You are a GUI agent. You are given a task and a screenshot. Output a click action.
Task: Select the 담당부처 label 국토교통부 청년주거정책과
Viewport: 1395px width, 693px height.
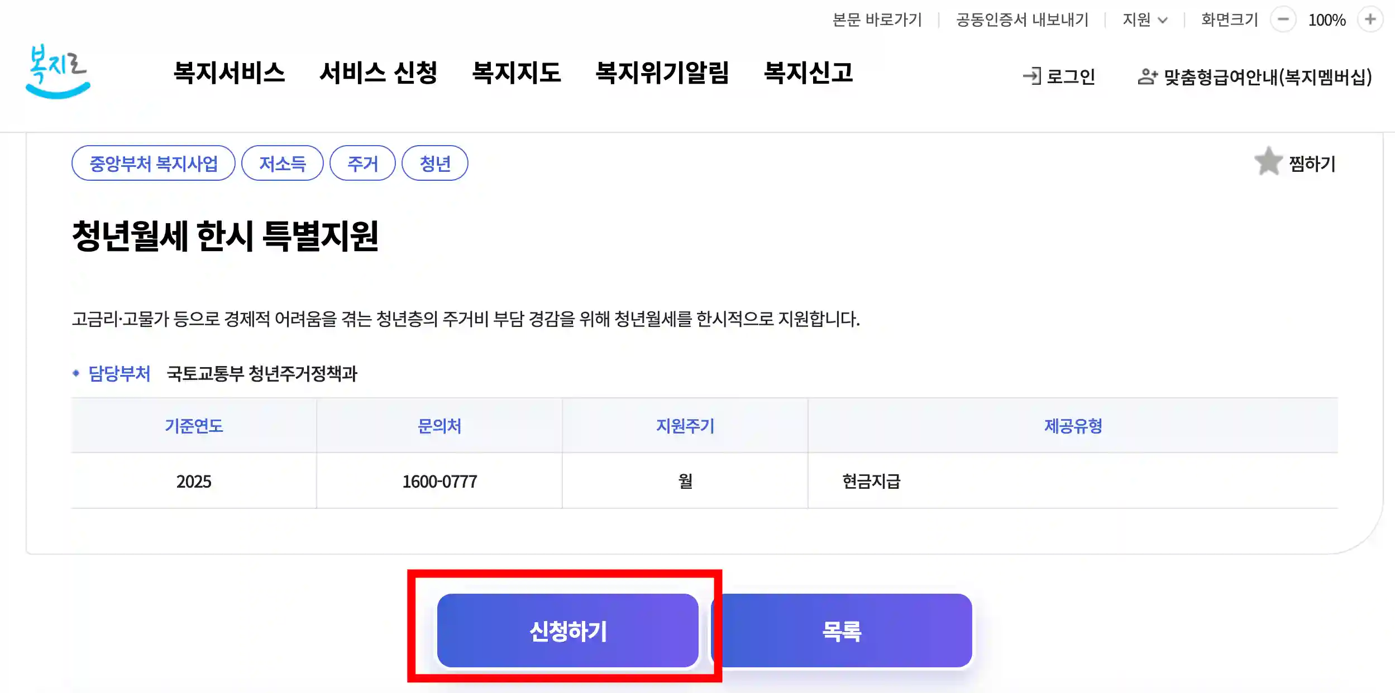[x=262, y=374]
